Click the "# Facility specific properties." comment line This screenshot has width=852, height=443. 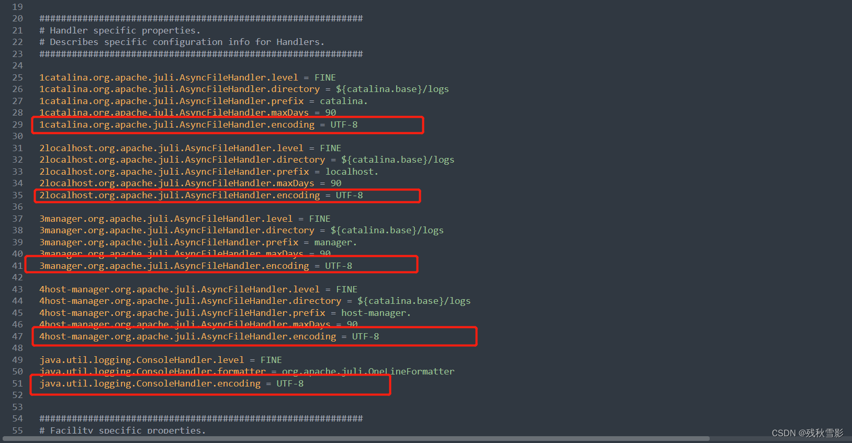(122, 430)
